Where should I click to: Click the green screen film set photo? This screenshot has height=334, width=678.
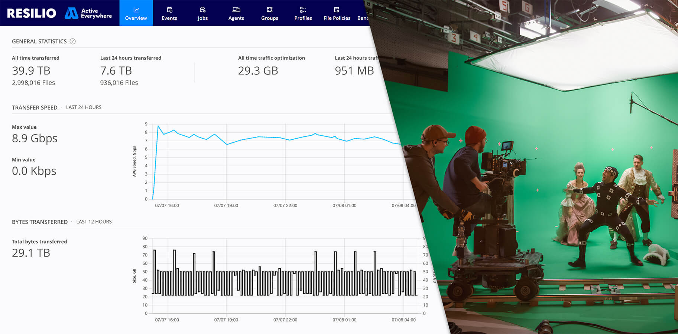[557, 167]
